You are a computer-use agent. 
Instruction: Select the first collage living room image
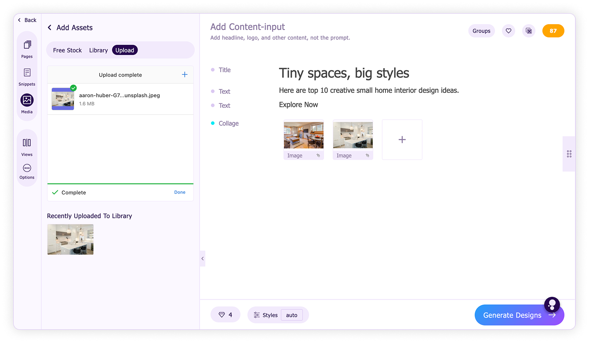(x=304, y=135)
